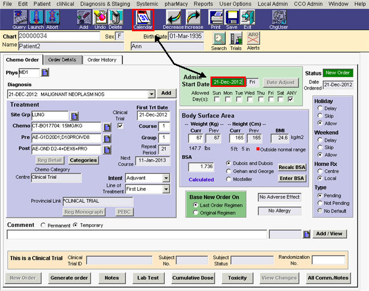369x291 pixels.
Task: Select Type Not Pending option
Action: coord(320,203)
